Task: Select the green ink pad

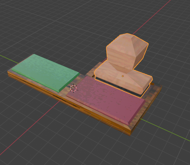Action: click(45, 73)
